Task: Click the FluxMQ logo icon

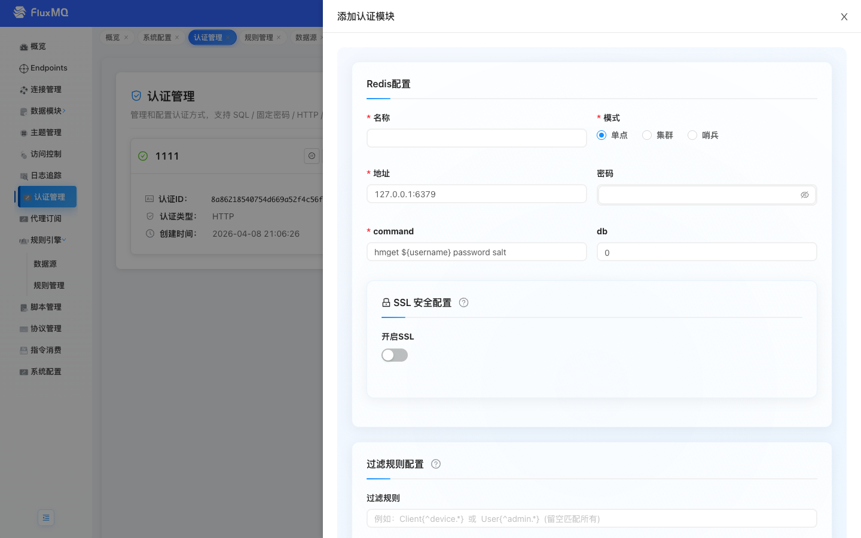Action: (x=20, y=12)
